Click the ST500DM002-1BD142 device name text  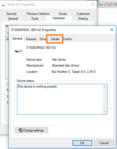coord(41,47)
